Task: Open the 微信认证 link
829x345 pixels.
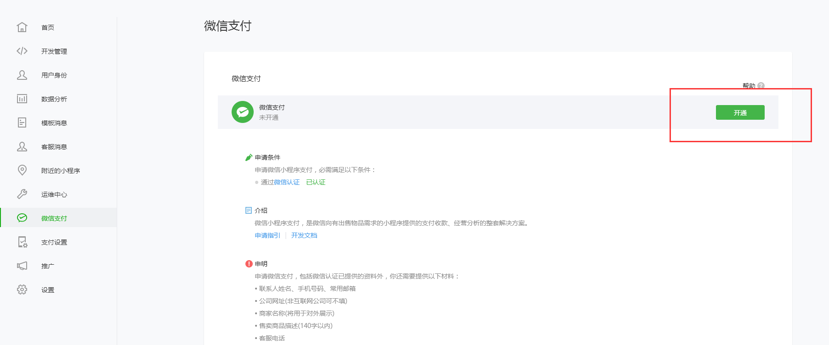Action: (287, 182)
